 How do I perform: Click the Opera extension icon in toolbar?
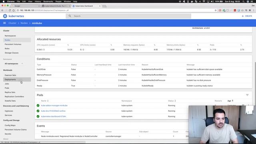click(x=220, y=10)
